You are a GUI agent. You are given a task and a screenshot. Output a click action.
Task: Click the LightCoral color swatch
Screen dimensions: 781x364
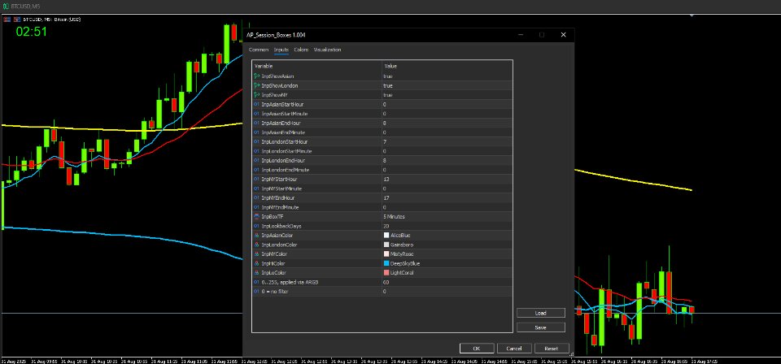(386, 272)
